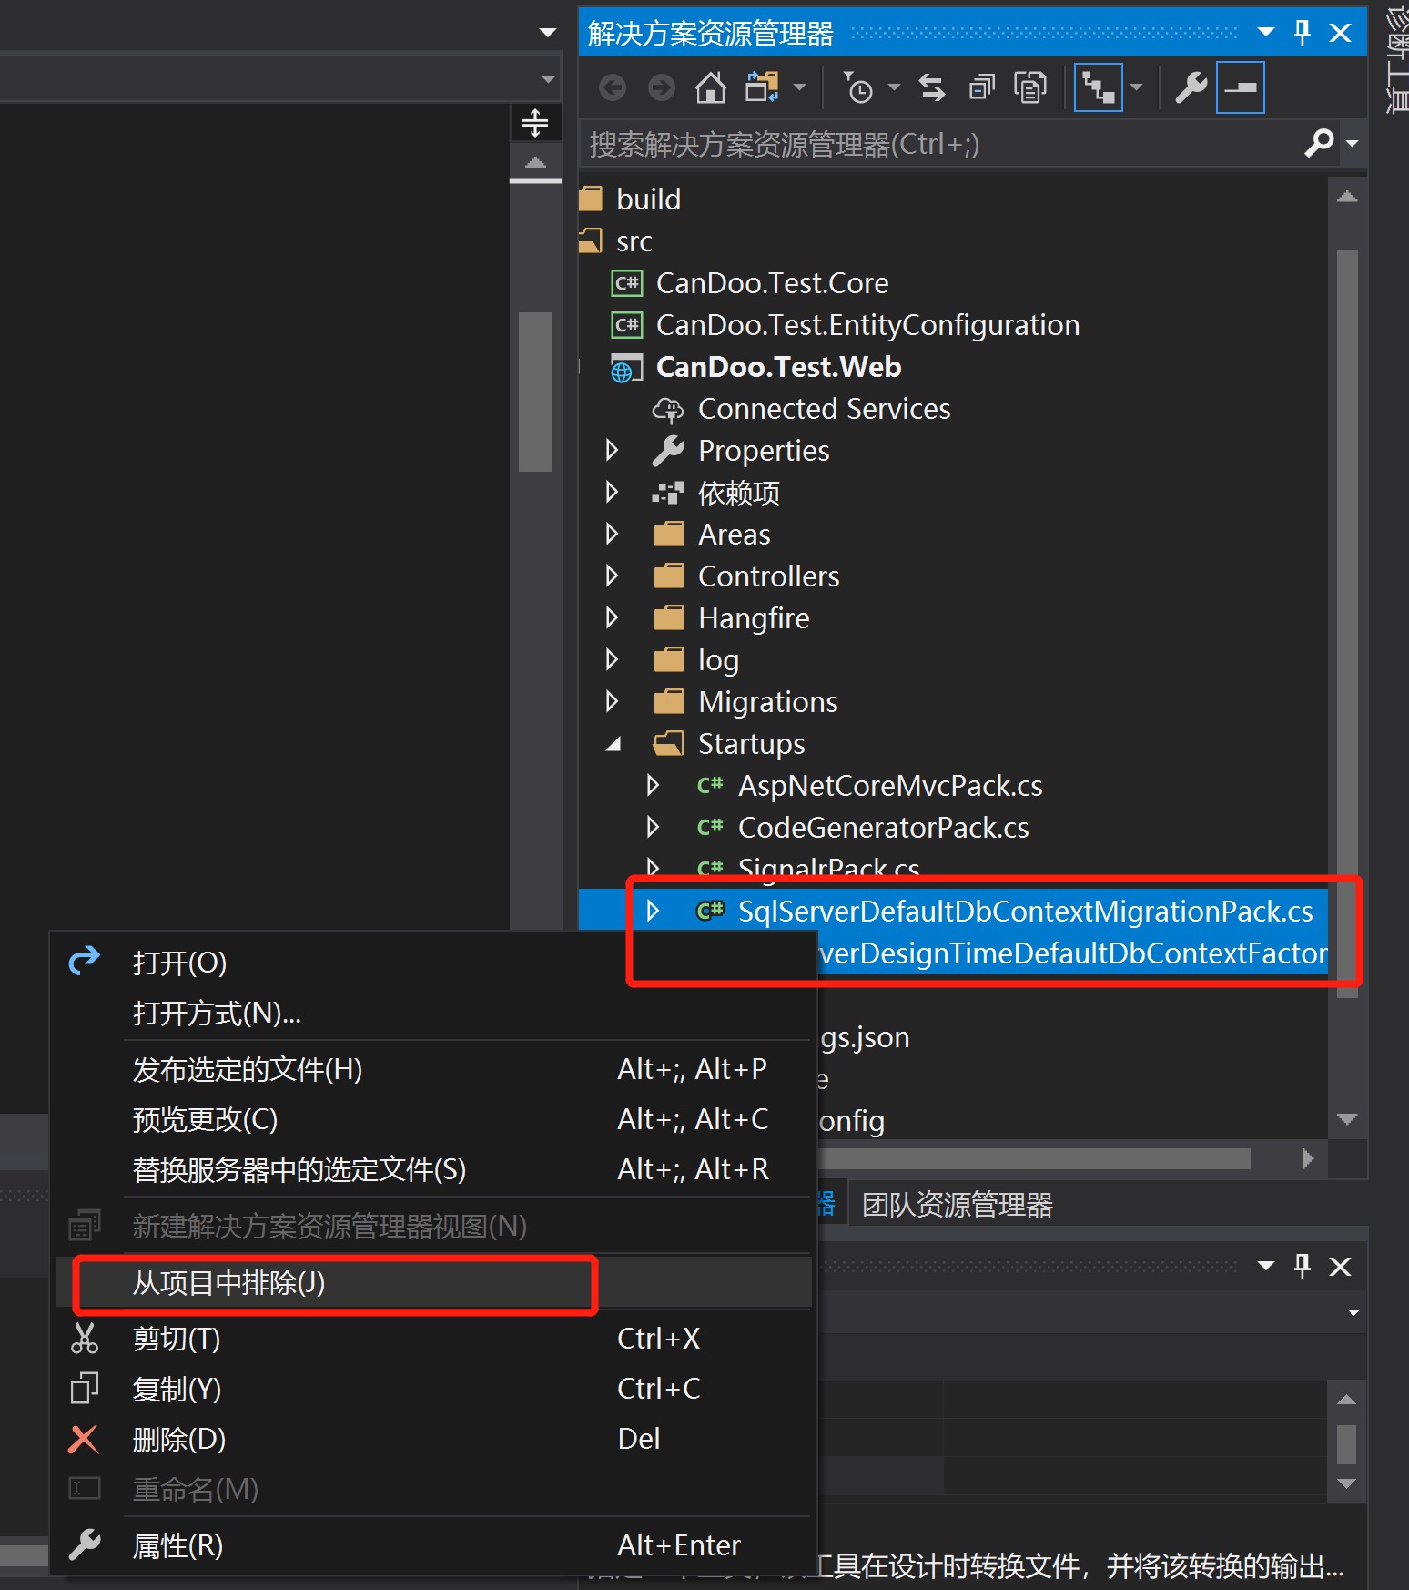Collapse all items in Solution Explorer
The height and width of the screenshot is (1590, 1409).
click(981, 88)
